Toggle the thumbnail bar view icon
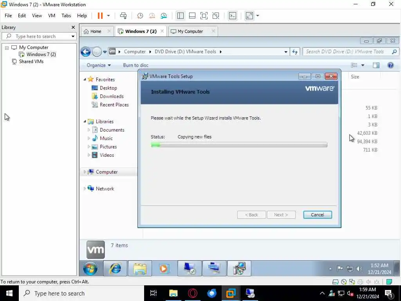 tap(192, 16)
